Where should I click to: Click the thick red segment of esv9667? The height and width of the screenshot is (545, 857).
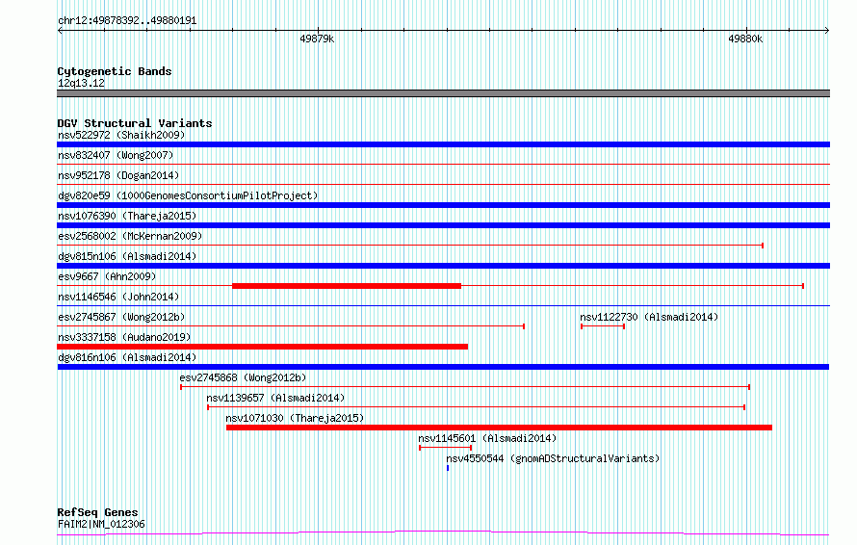point(347,286)
